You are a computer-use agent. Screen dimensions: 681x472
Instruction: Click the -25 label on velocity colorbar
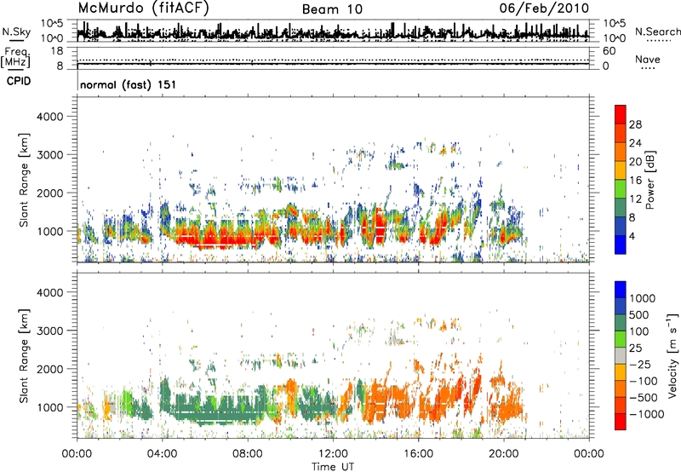(x=640, y=365)
